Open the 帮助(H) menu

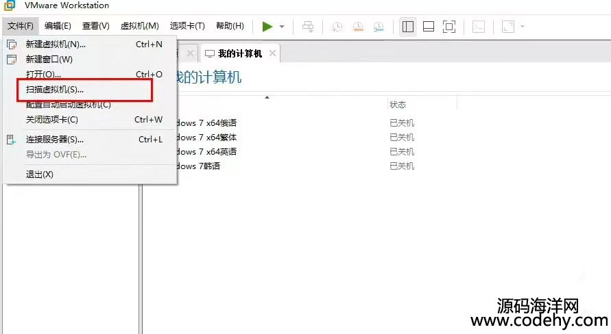(x=230, y=26)
